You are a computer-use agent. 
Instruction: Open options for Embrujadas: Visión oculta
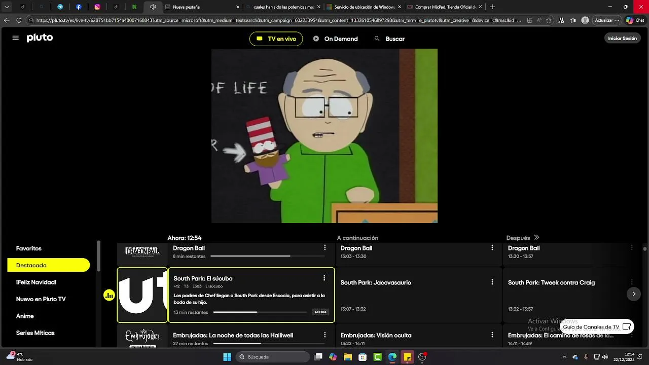(492, 335)
